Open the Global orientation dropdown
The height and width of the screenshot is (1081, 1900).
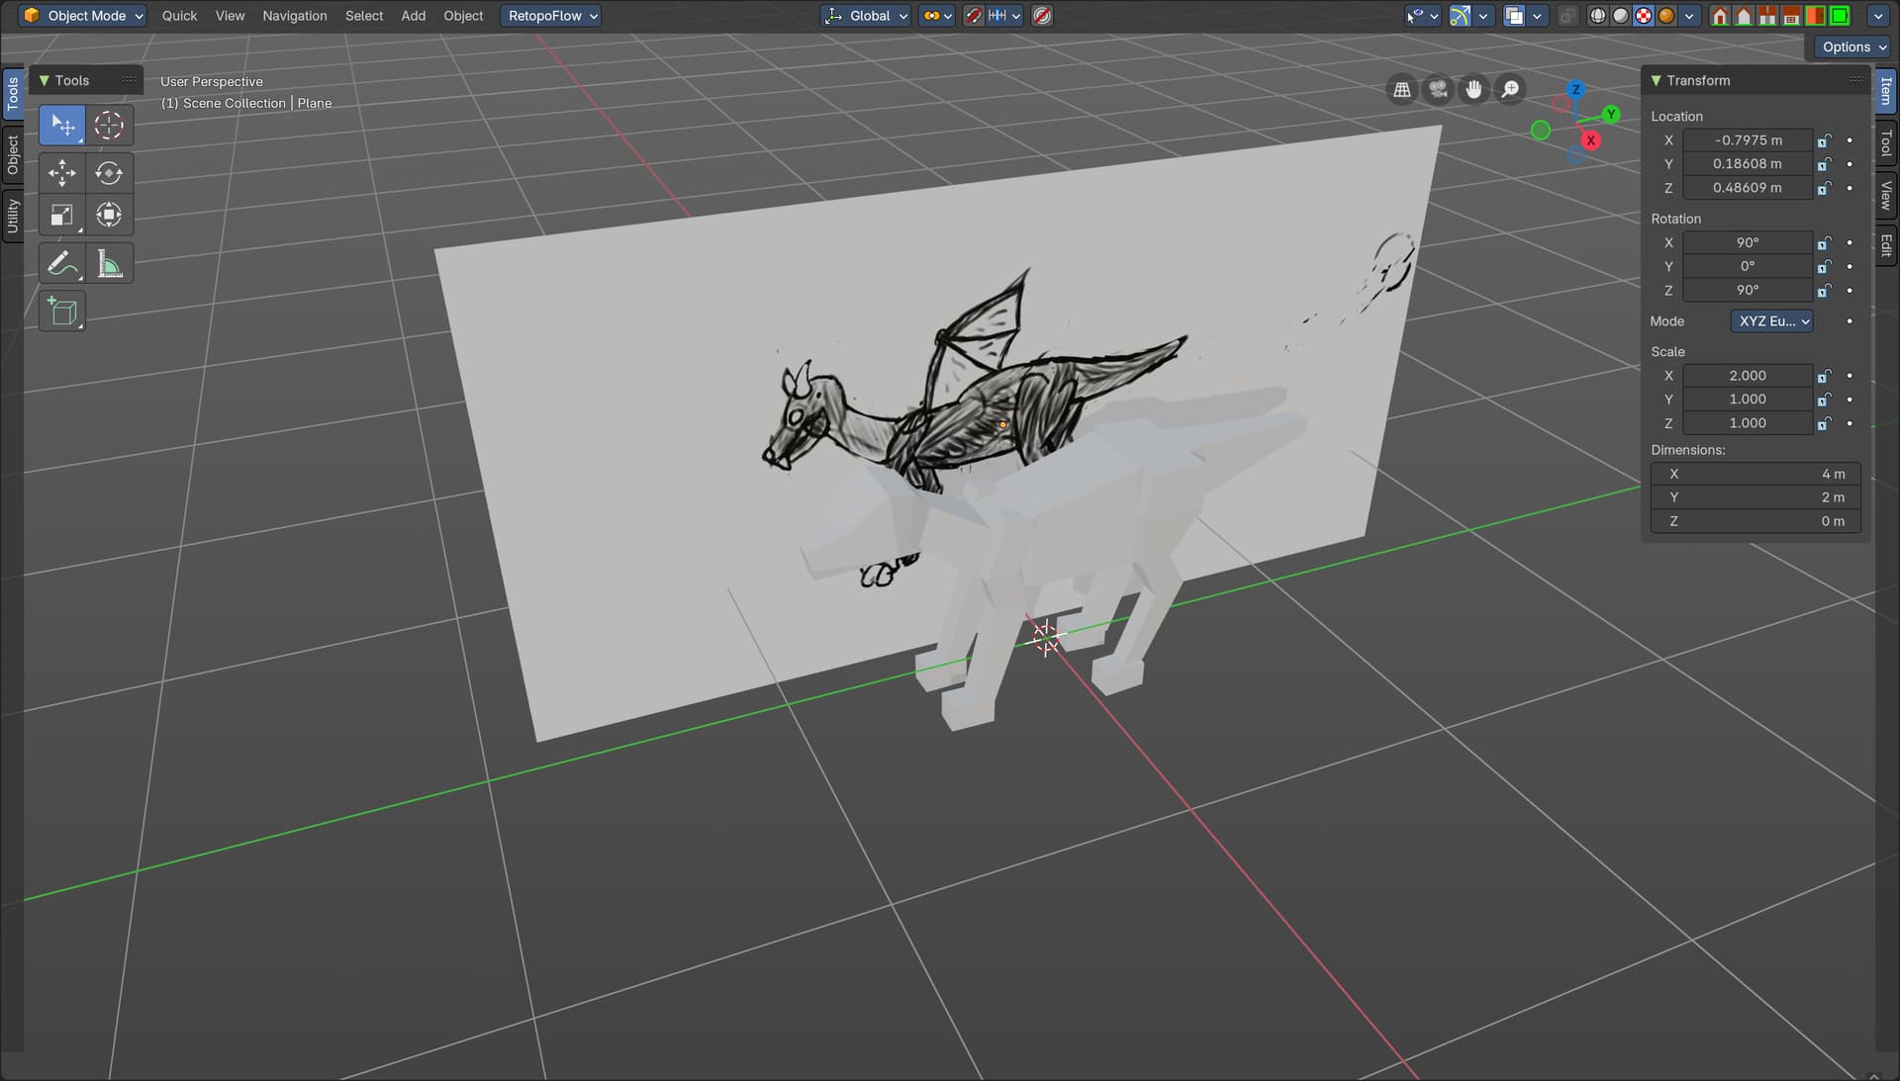pyautogui.click(x=866, y=16)
